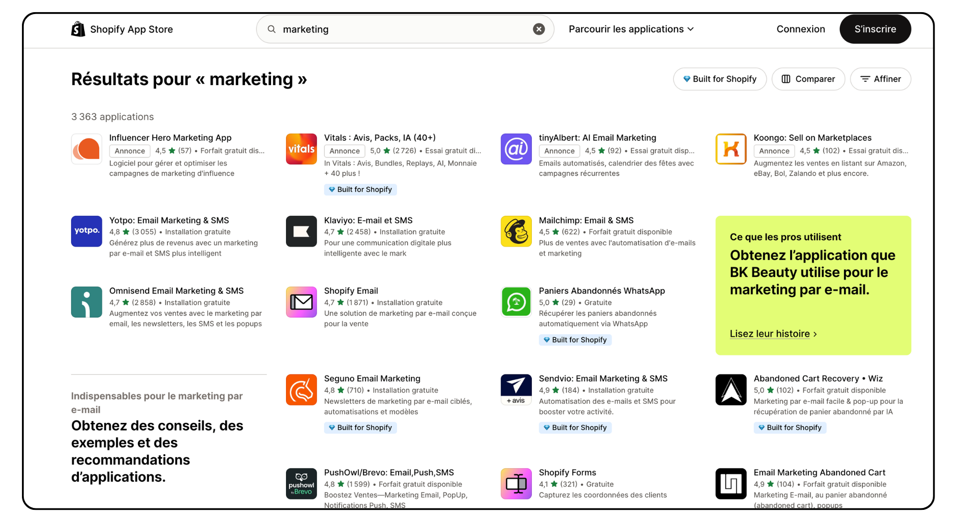
Task: Open Mailchimp: Email & SMS title
Action: pyautogui.click(x=586, y=220)
